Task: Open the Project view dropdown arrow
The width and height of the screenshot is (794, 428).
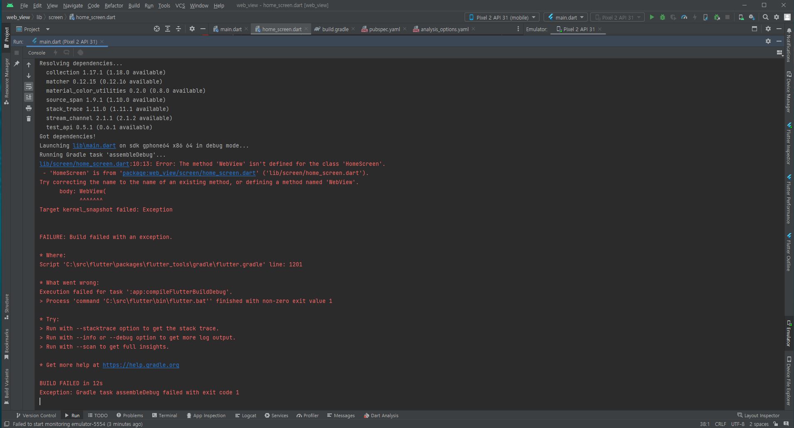Action: tap(47, 29)
